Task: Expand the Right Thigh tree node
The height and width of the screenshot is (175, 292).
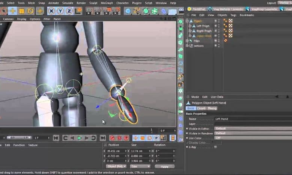Action: point(190,31)
